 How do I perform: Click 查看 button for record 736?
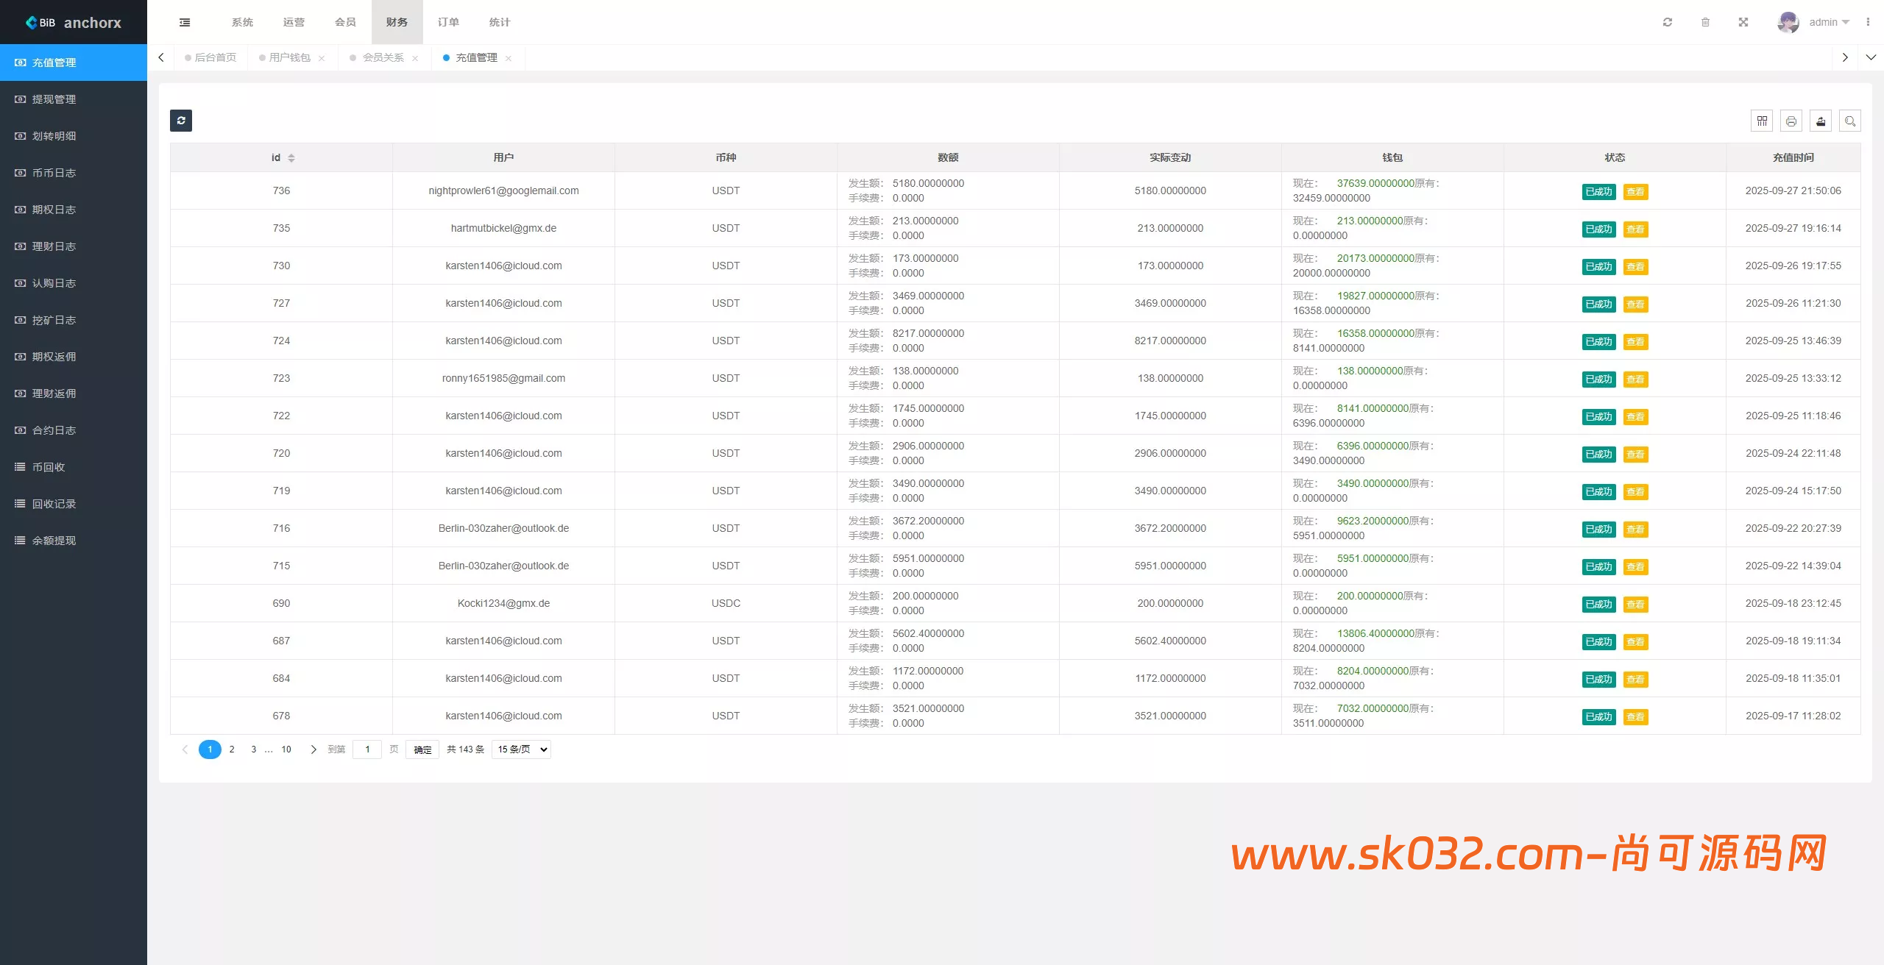coord(1635,192)
